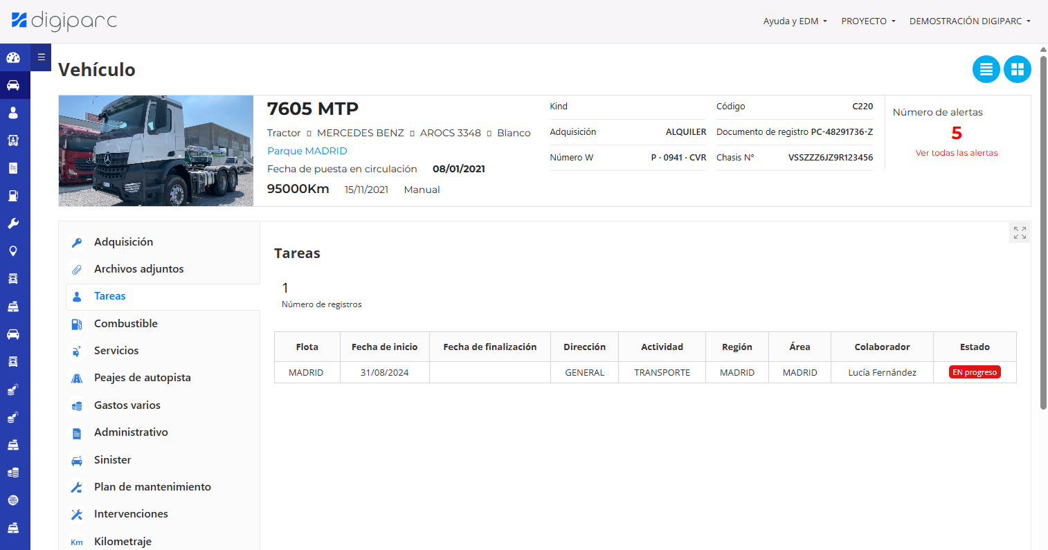Switch to list view using round button
The image size is (1048, 550).
pyautogui.click(x=986, y=69)
